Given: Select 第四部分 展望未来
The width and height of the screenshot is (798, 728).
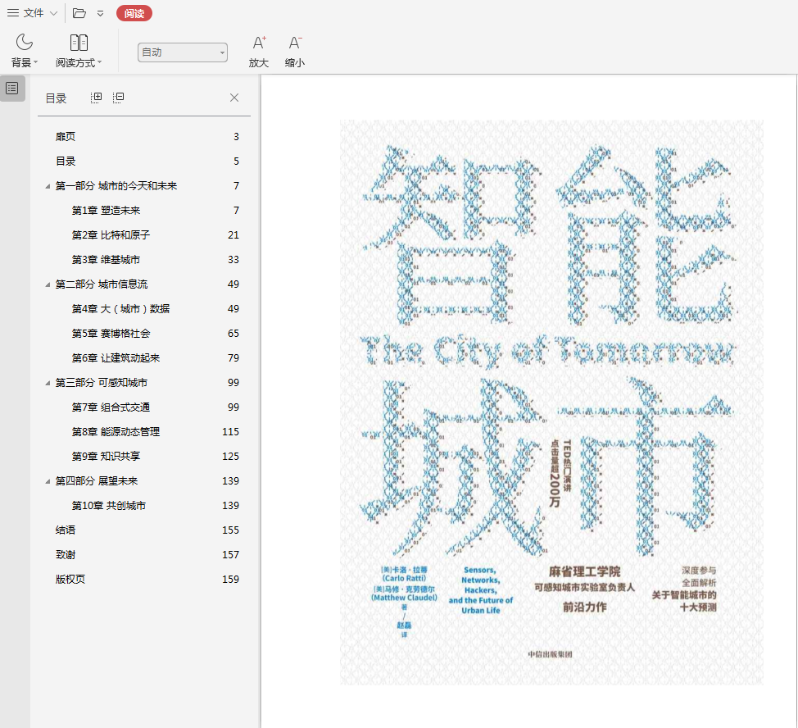Looking at the screenshot, I should [x=96, y=480].
